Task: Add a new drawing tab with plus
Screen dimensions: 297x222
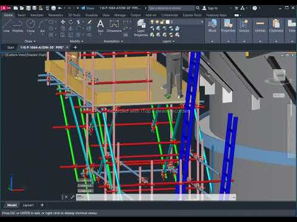Action: point(75,47)
